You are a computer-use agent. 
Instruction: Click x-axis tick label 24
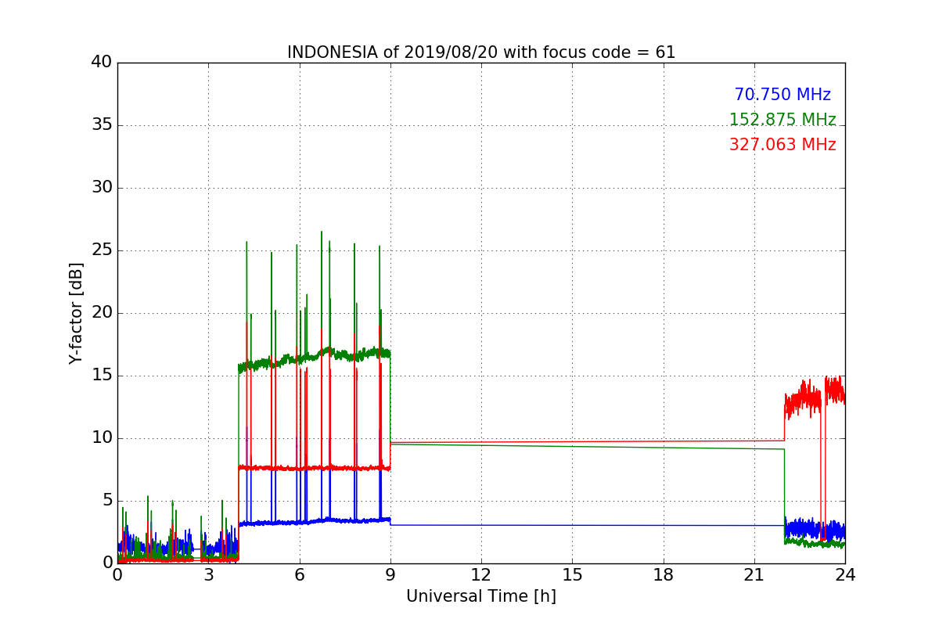(845, 575)
